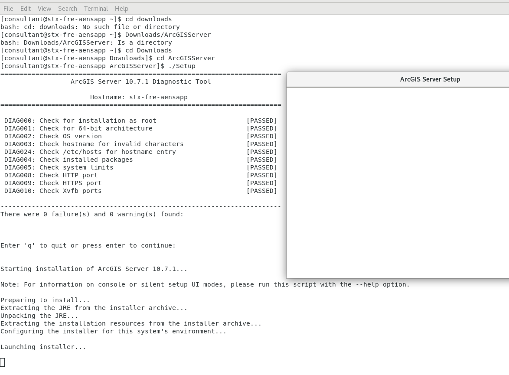Click the blank ArcGIS Server Setup window body

tap(398, 183)
